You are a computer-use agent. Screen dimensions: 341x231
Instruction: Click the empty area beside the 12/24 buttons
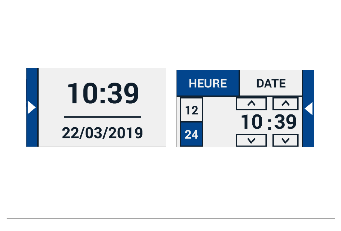(x=219, y=122)
